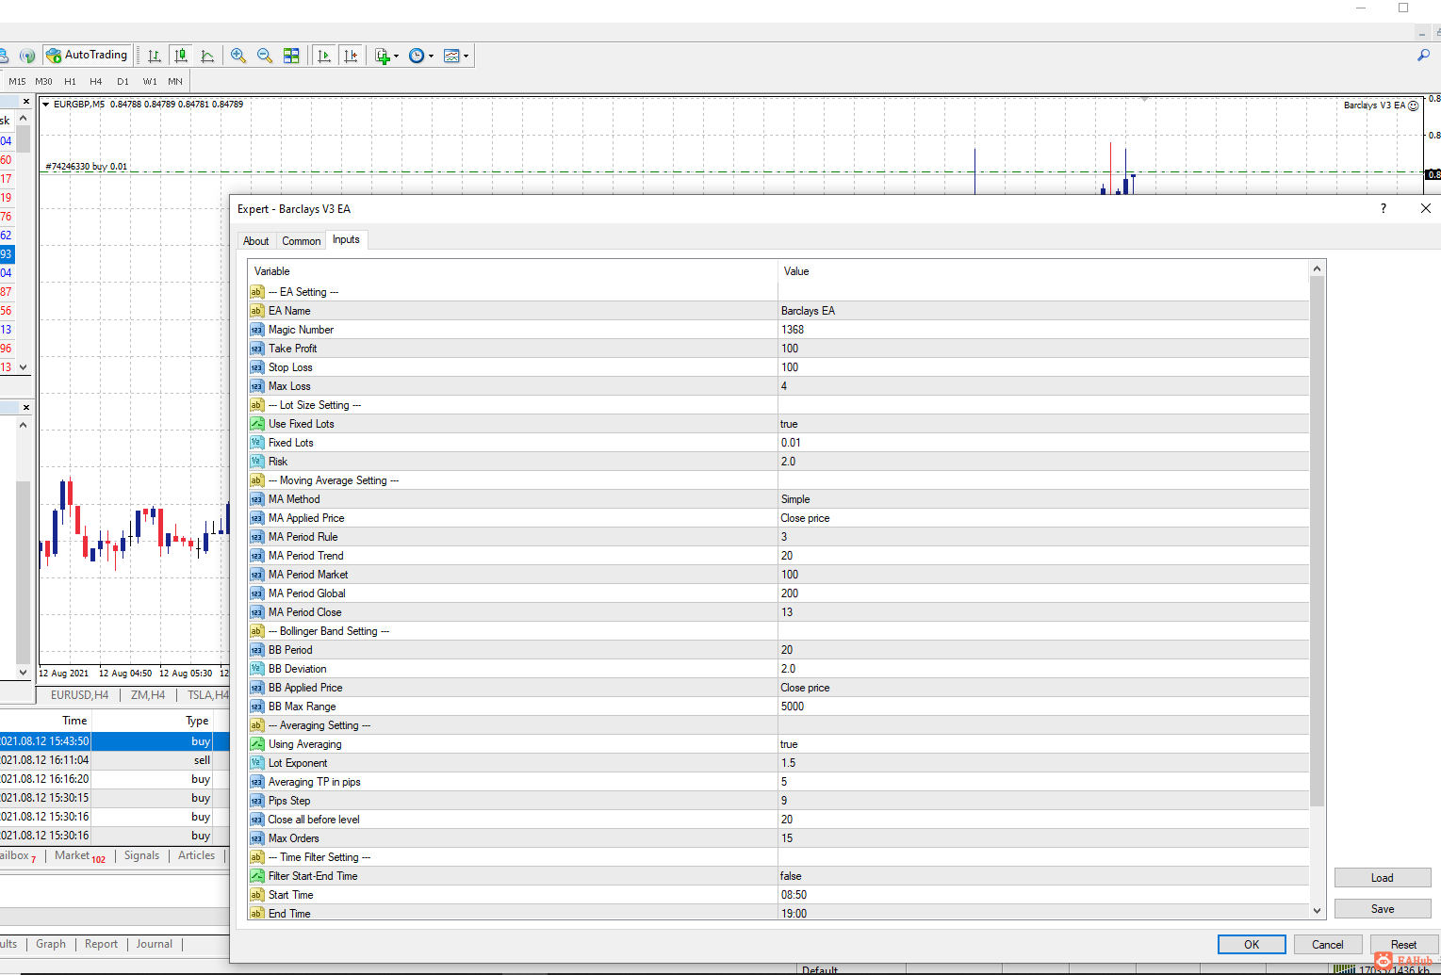
Task: Select the W1 timeframe
Action: tap(150, 82)
